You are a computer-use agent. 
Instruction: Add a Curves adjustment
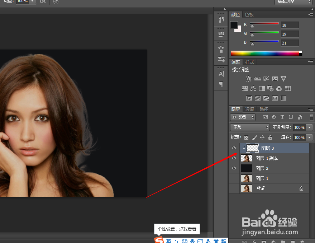tap(266, 79)
